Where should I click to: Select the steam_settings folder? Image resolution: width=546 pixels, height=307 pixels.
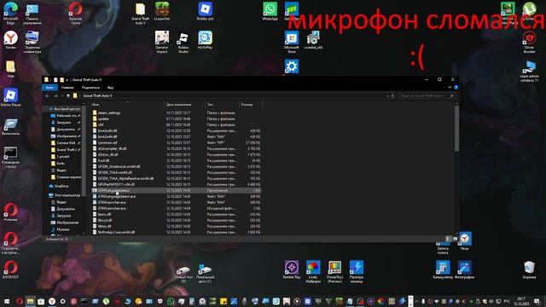point(177,113)
